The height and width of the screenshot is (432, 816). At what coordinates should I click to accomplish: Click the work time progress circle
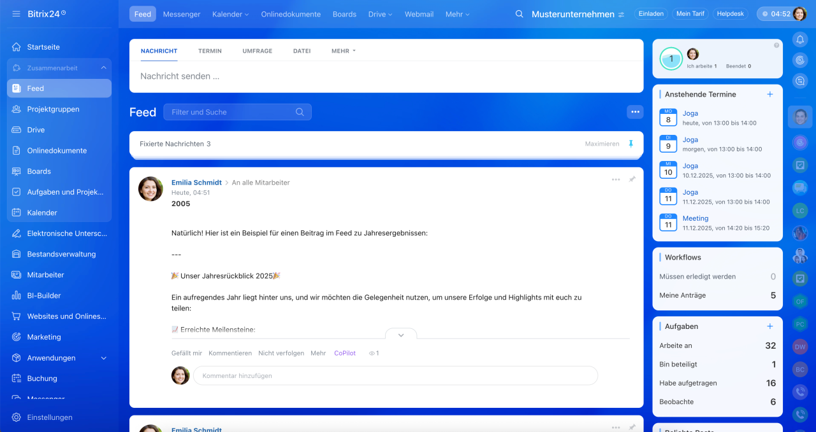point(671,59)
